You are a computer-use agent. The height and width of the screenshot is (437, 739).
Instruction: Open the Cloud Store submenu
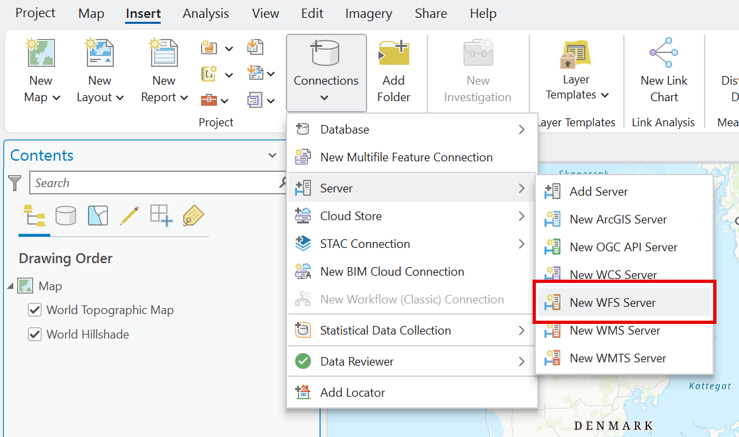point(412,216)
